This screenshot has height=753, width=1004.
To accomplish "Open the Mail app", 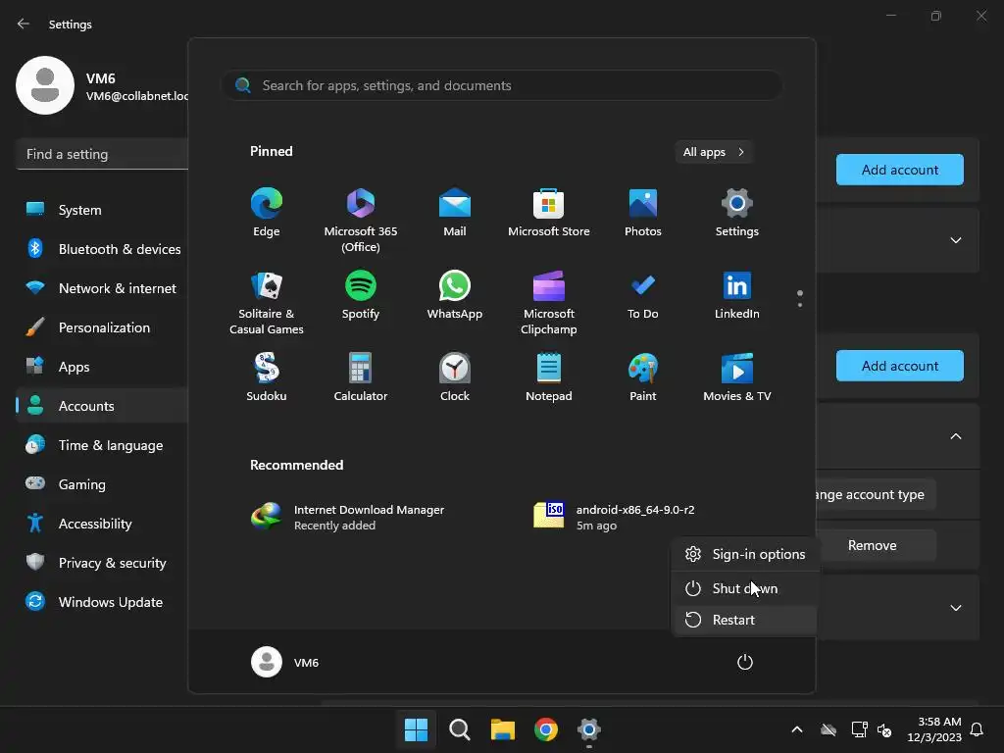I will pos(455,213).
